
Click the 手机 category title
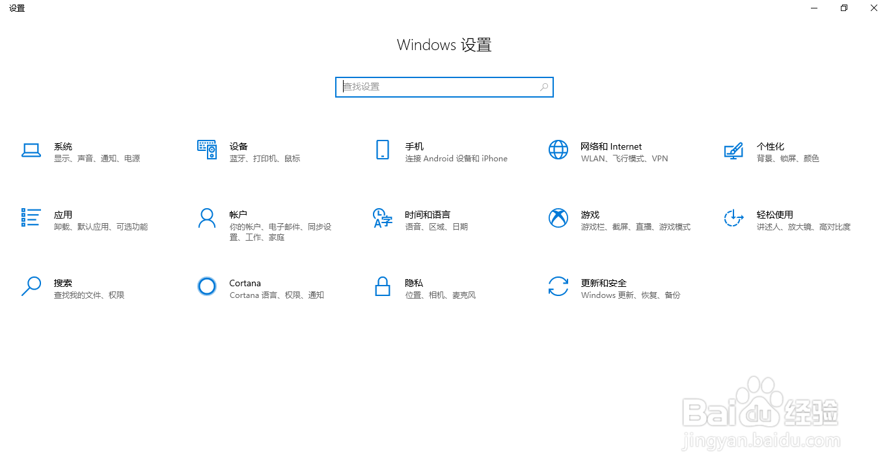pos(415,146)
